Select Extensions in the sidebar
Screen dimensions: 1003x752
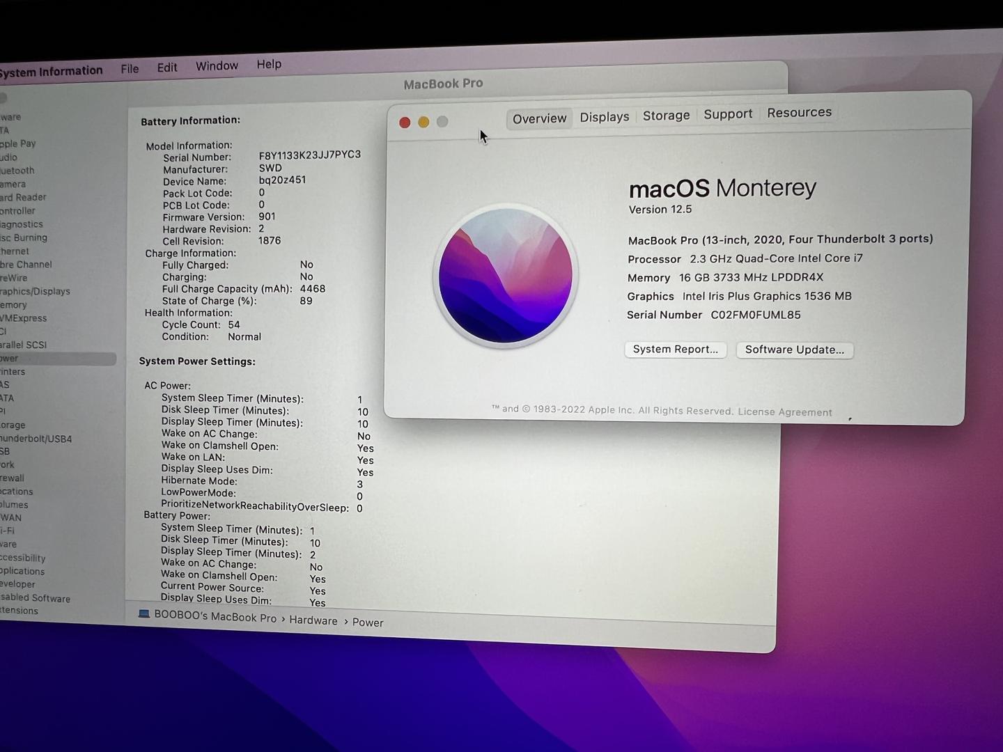(x=20, y=611)
